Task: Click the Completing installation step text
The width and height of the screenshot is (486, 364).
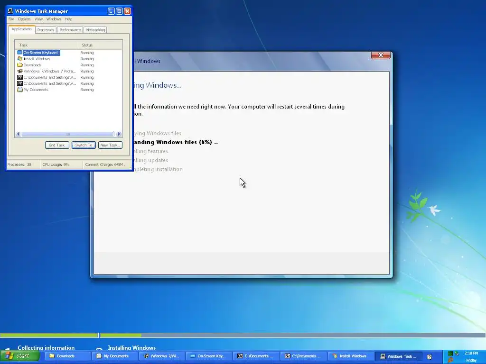Action: coord(158,169)
